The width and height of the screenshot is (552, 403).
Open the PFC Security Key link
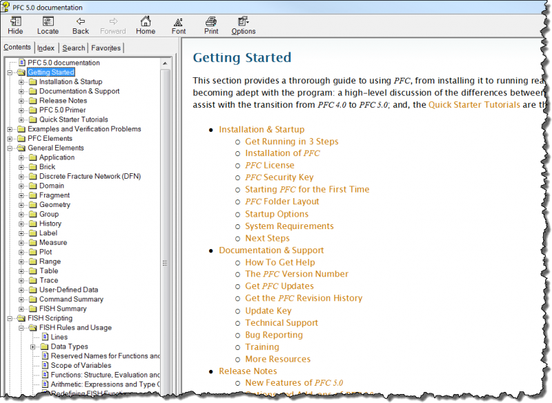[279, 177]
